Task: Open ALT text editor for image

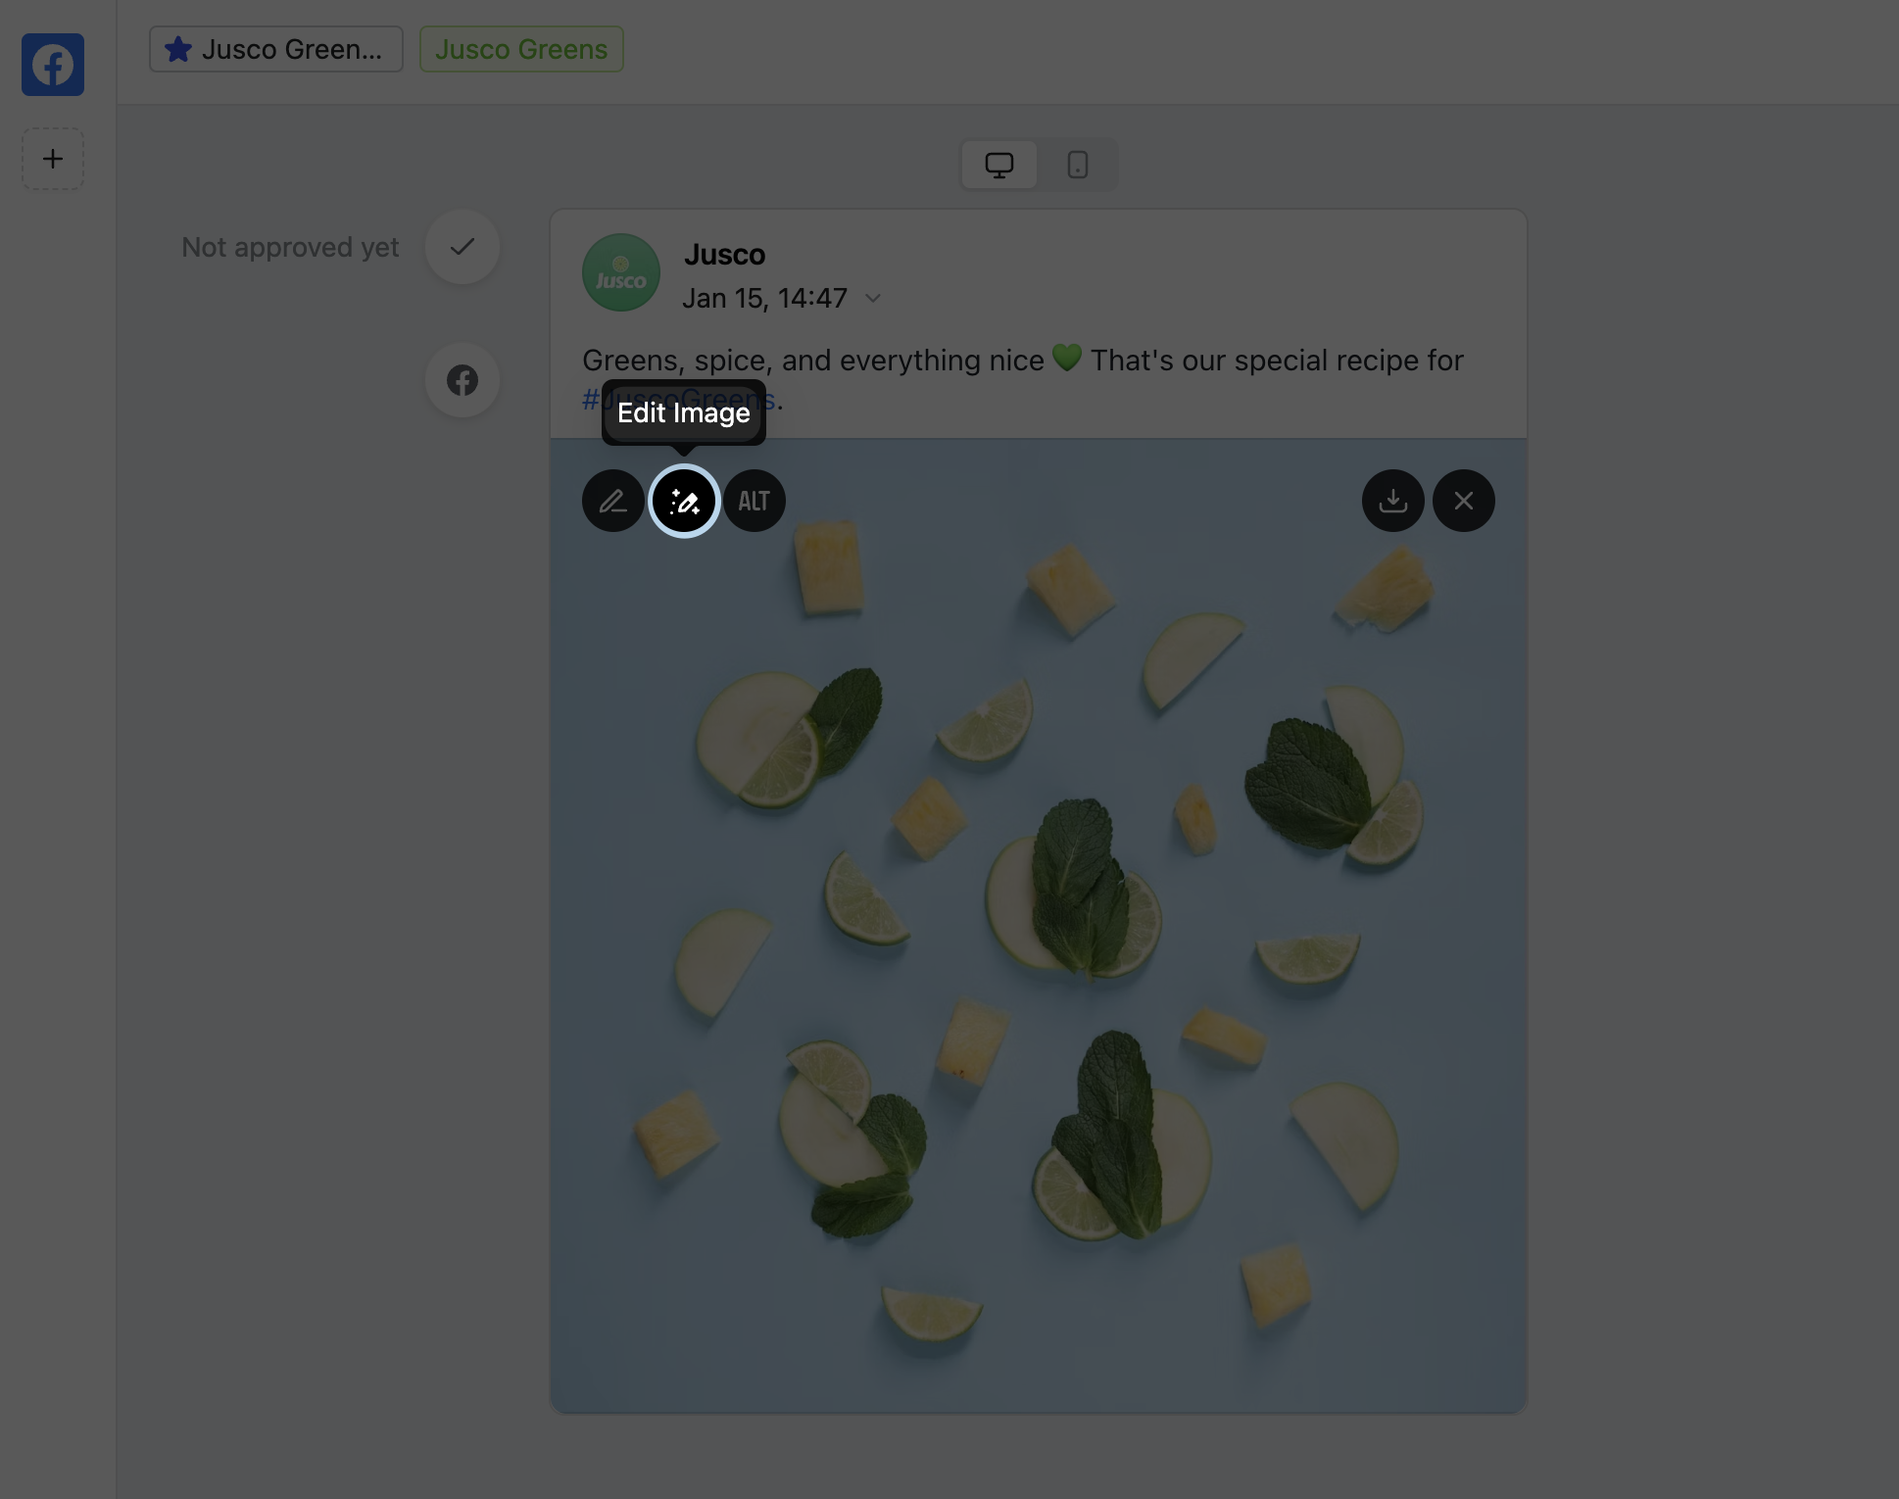Action: point(755,501)
